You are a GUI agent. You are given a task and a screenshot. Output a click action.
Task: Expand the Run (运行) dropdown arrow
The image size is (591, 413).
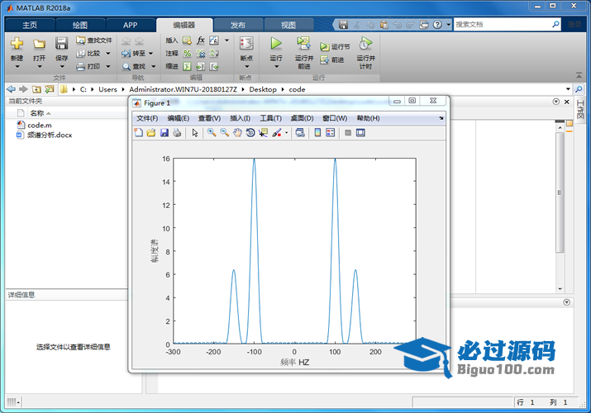276,67
